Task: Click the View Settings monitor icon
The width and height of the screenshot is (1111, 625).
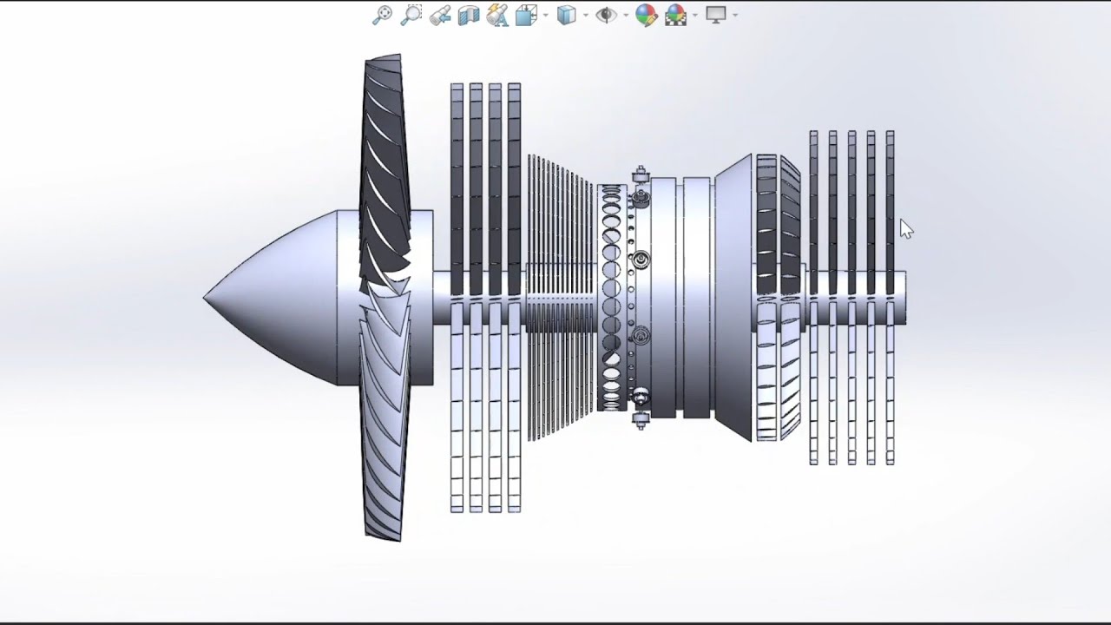Action: point(716,15)
